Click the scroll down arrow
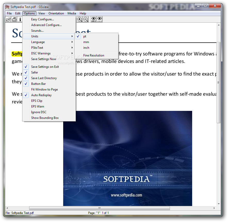 pyautogui.click(x=219, y=204)
